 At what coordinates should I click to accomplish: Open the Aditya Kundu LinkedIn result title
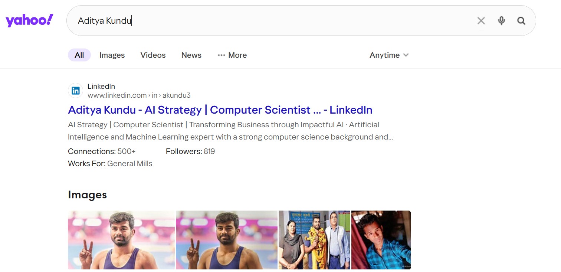click(x=220, y=110)
